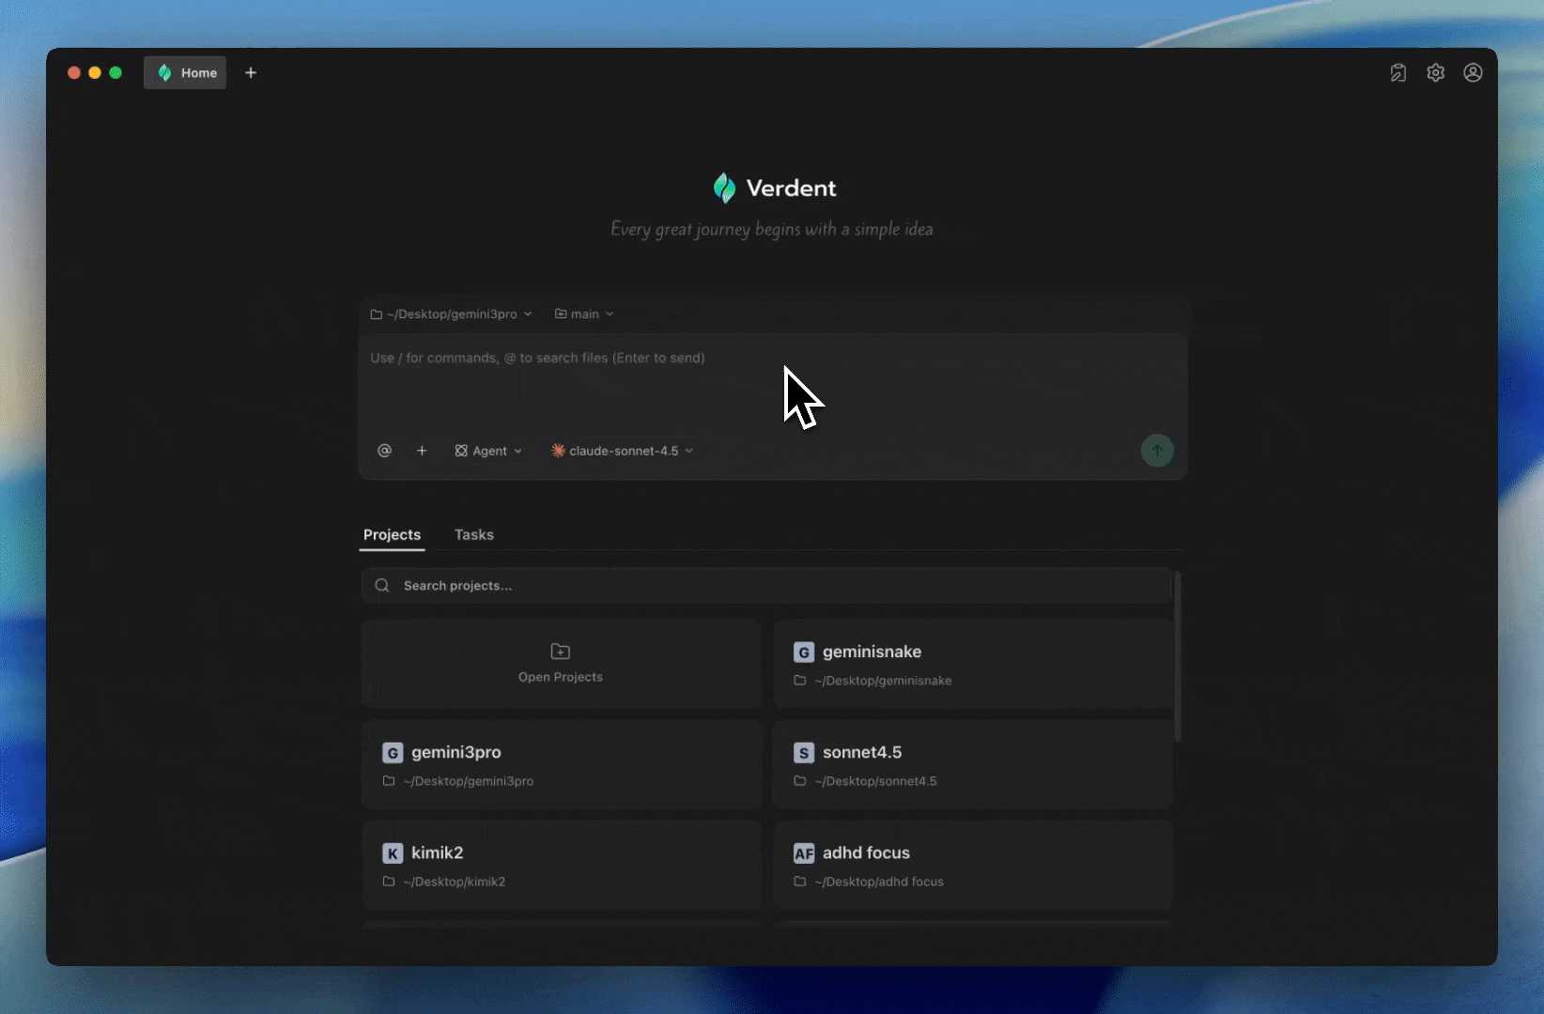
Task: Add a new tab with the plus button
Action: [x=251, y=72]
